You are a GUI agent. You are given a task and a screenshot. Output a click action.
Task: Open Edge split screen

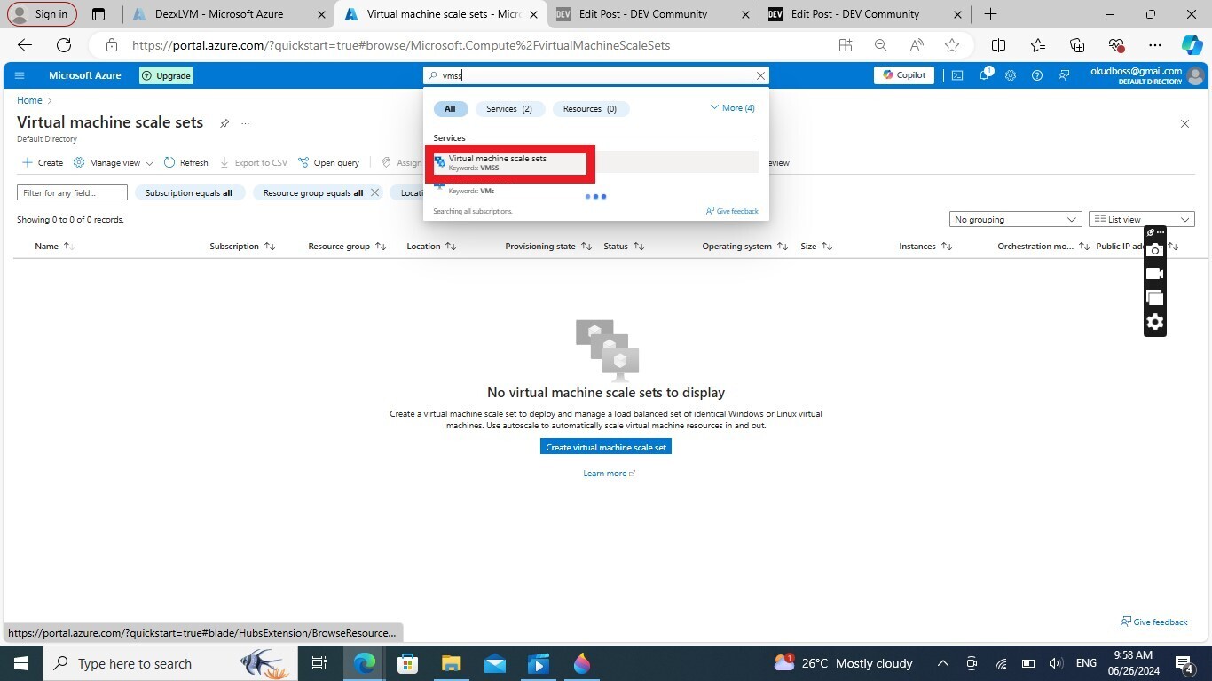[998, 45]
